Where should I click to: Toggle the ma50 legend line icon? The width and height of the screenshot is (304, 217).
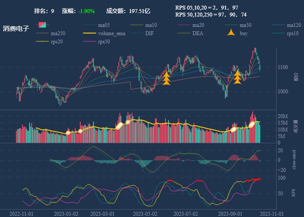pyautogui.click(x=231, y=25)
